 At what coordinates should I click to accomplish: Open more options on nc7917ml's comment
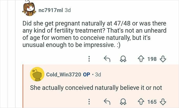tap(89, 59)
